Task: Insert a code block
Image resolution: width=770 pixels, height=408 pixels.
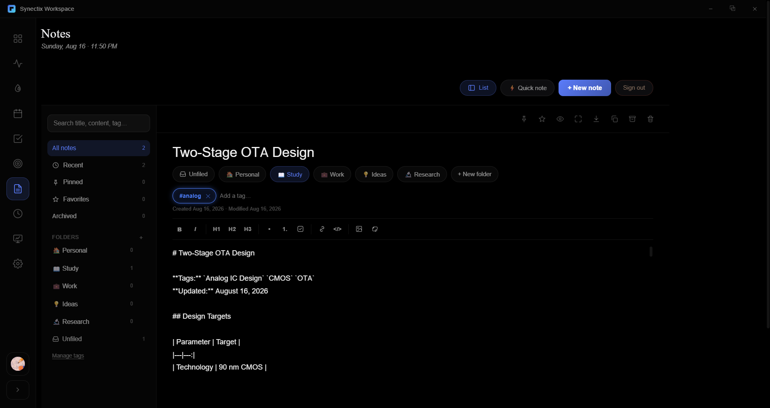Action: (337, 229)
